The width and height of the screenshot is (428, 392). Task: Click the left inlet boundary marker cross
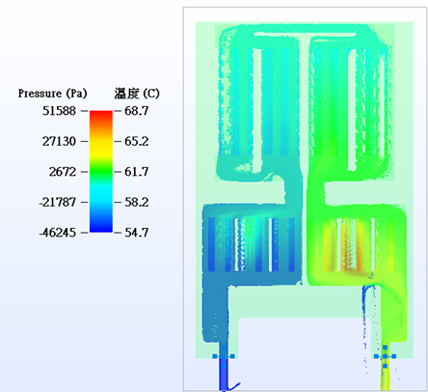click(224, 356)
